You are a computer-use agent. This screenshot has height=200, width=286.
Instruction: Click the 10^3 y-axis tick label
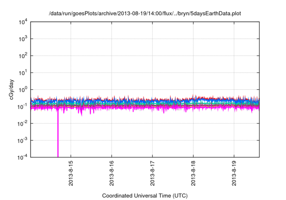click(23, 39)
